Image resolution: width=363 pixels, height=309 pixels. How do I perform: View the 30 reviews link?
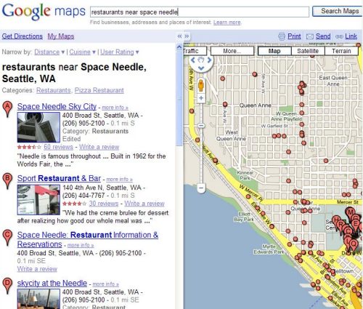tap(104, 204)
